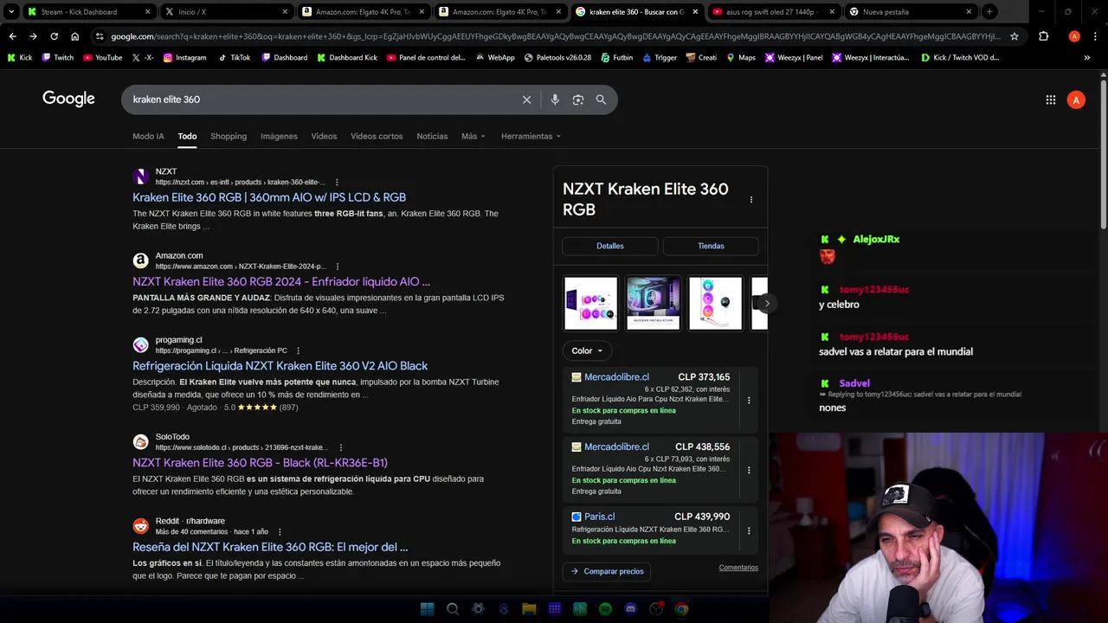Open the Color filter dropdown
1108x623 pixels.
(587, 350)
